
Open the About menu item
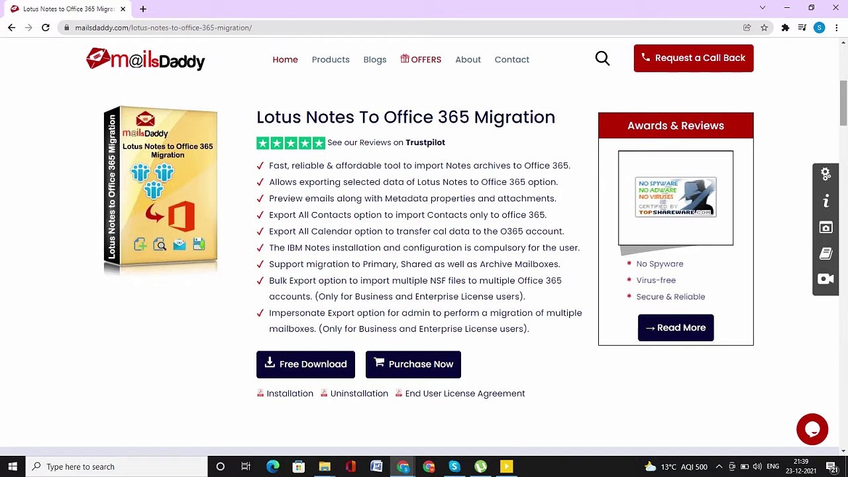click(468, 59)
